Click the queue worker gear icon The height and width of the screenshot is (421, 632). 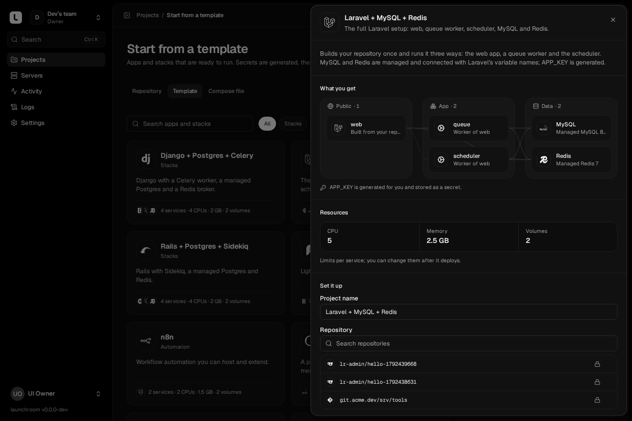pos(441,128)
